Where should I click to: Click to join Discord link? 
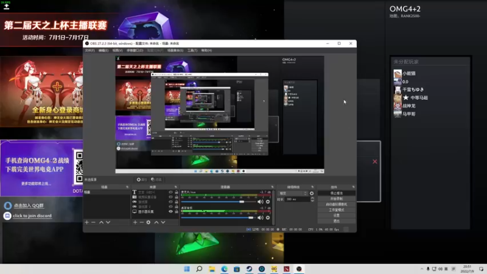[32, 216]
